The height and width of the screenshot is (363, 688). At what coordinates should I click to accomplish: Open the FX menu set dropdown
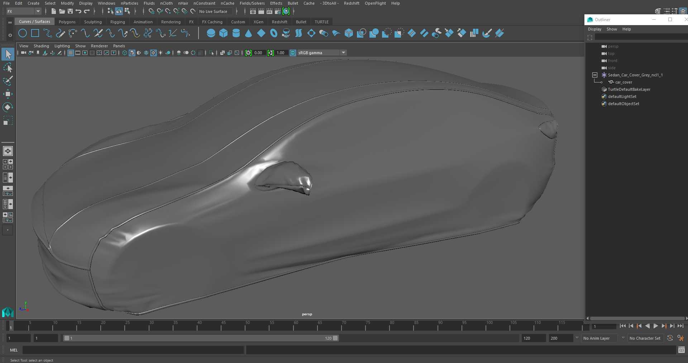point(24,11)
